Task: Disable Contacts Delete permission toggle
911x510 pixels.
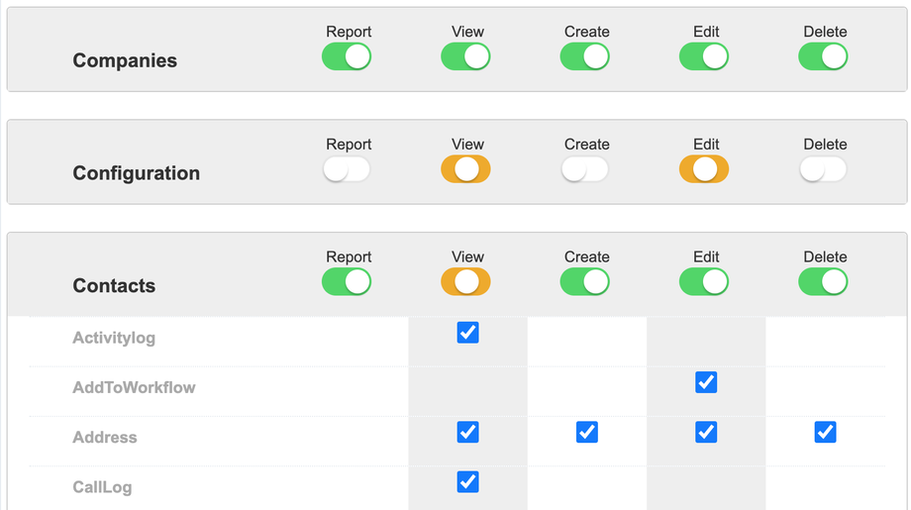Action: pos(823,282)
